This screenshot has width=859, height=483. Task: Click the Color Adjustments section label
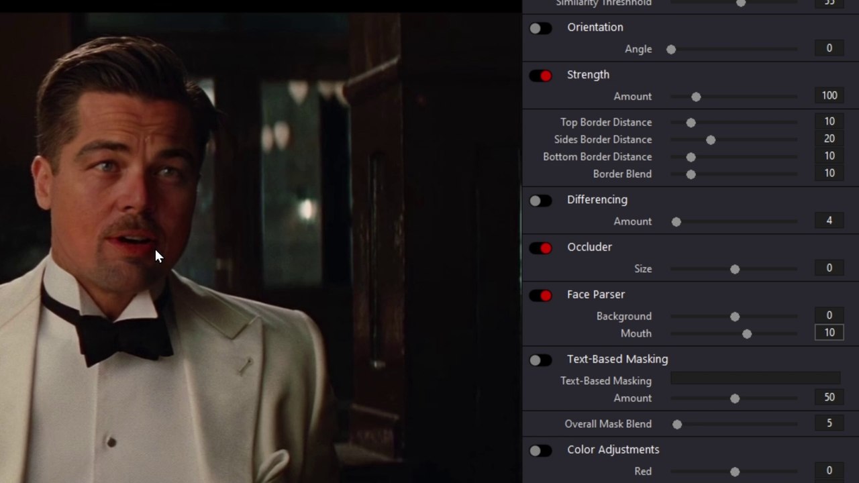tap(613, 449)
